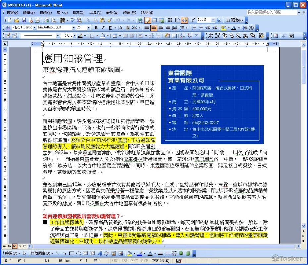
Task: Open Print Preview magnifier icon
Action: coord(53,20)
